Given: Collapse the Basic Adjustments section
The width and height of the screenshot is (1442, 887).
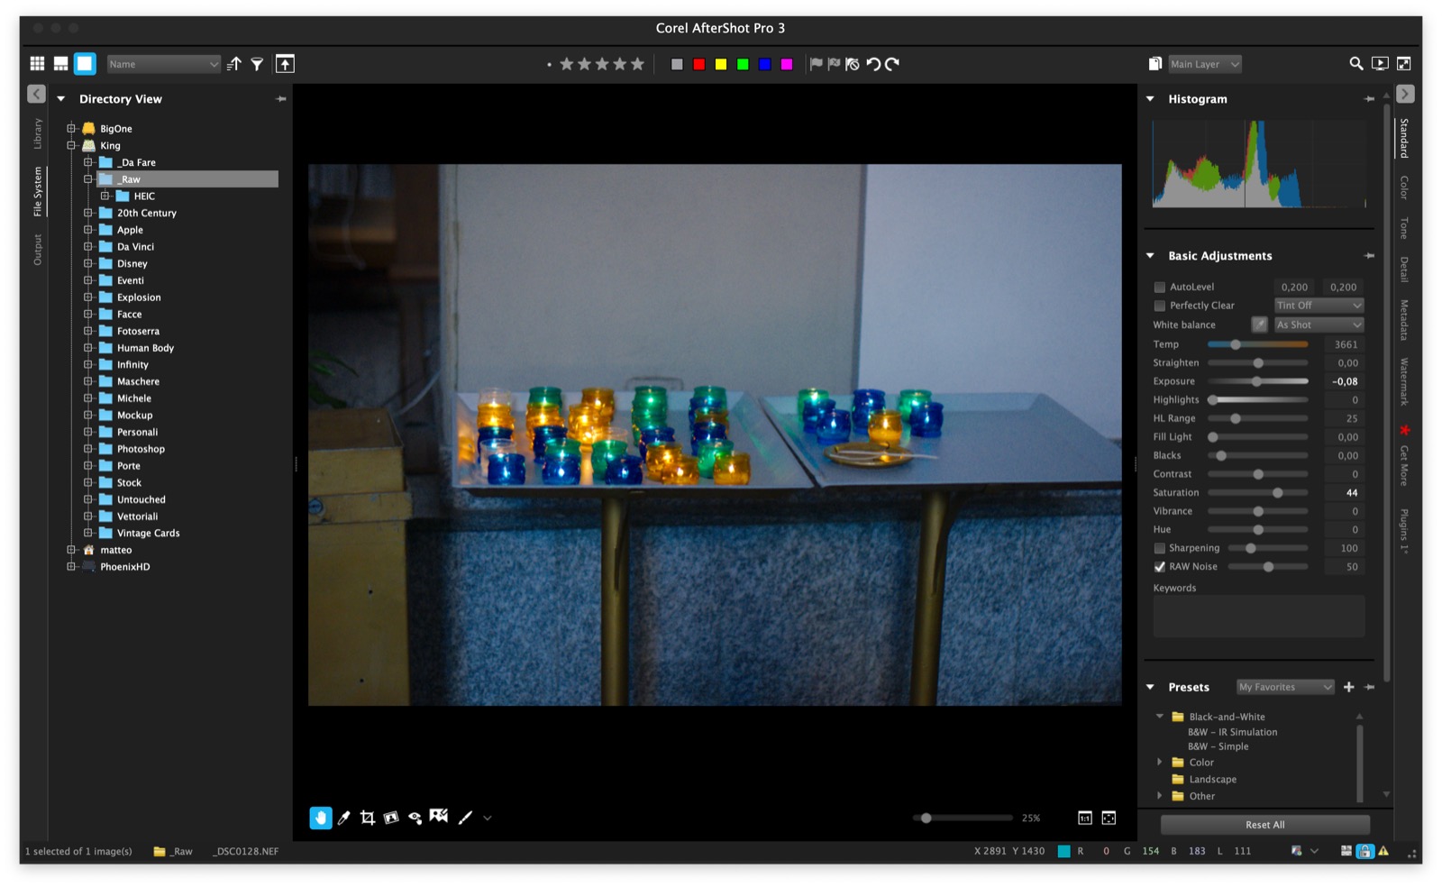Looking at the screenshot, I should [1150, 256].
